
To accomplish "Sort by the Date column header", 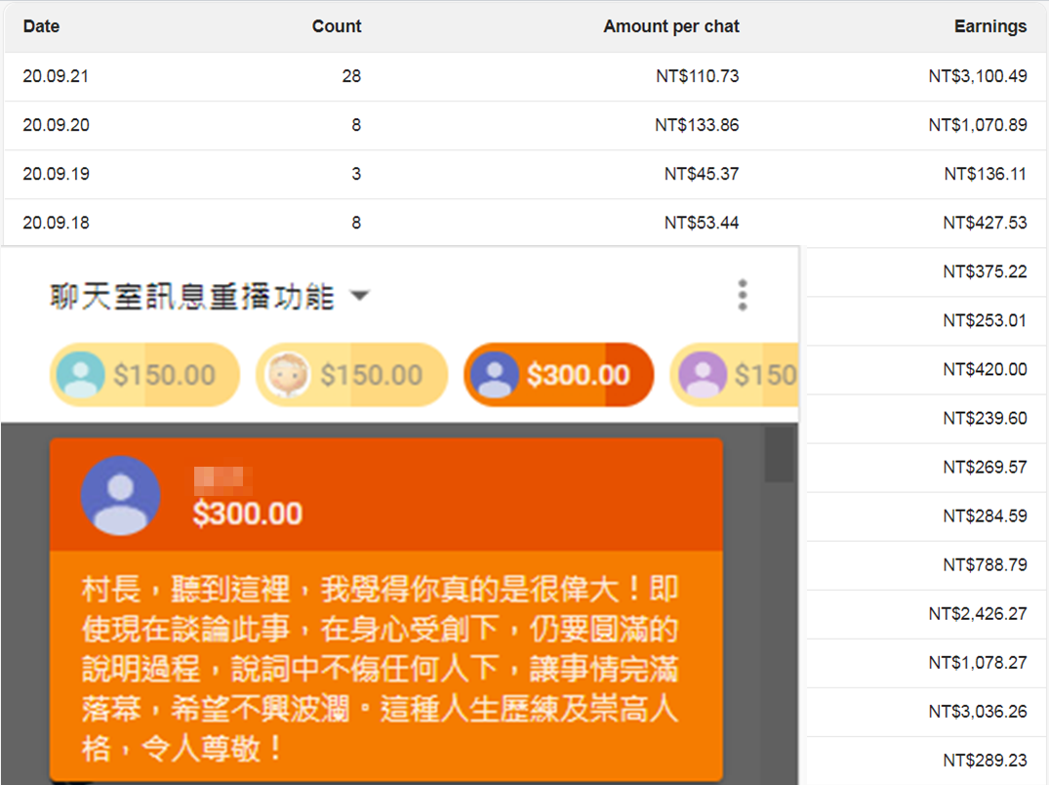I will pyautogui.click(x=42, y=26).
